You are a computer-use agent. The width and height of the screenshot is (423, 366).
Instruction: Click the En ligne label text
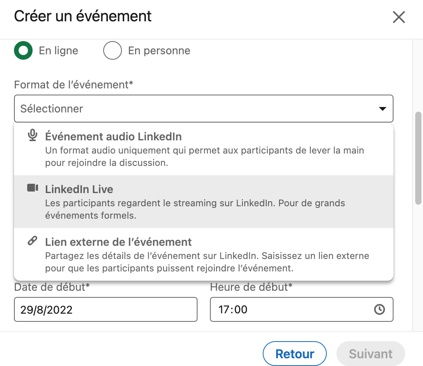coord(59,51)
